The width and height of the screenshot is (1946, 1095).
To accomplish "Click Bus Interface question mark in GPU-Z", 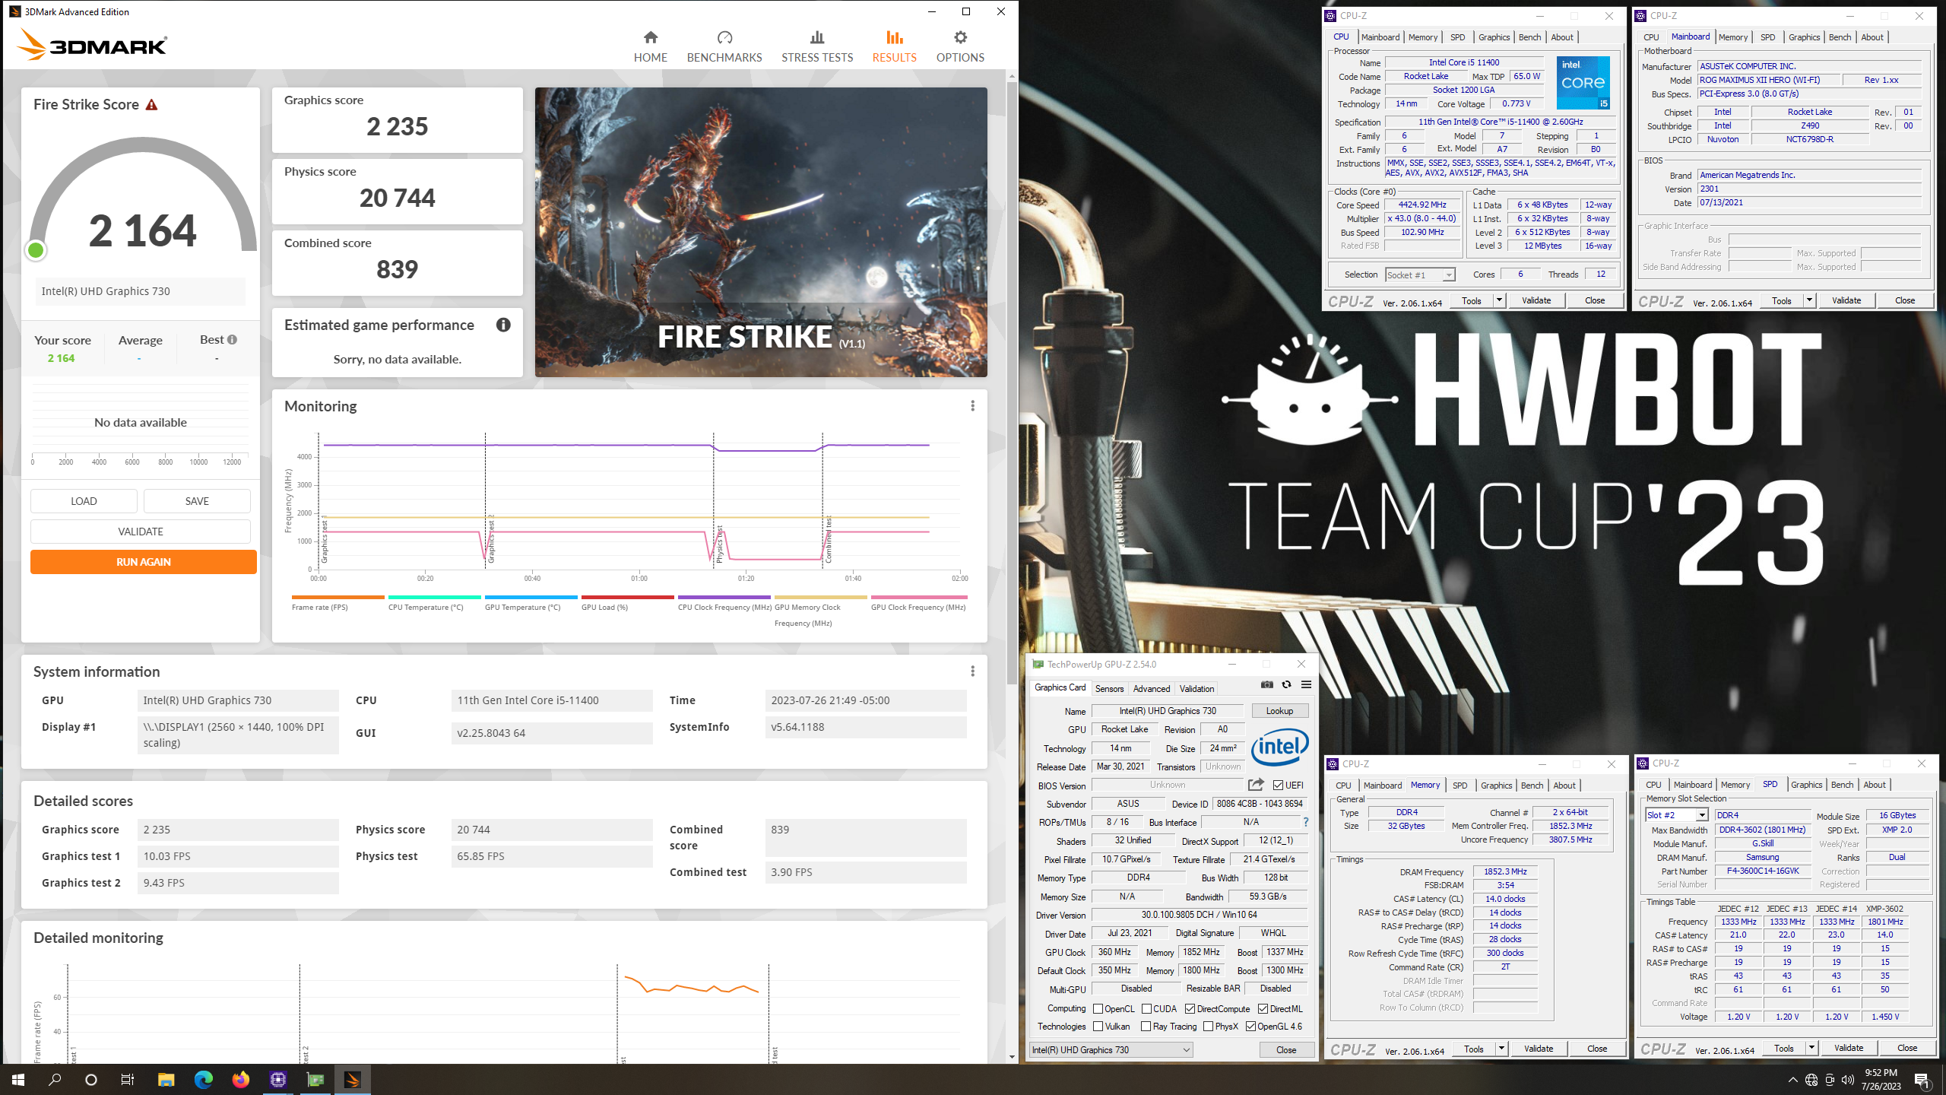I will tap(1306, 822).
